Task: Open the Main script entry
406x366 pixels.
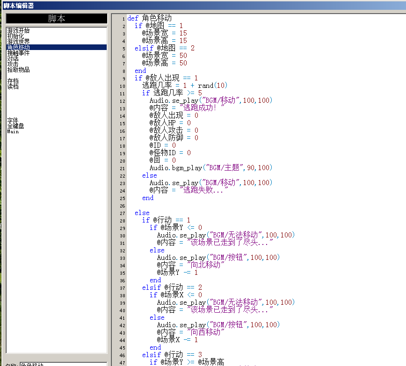Action: [x=13, y=131]
